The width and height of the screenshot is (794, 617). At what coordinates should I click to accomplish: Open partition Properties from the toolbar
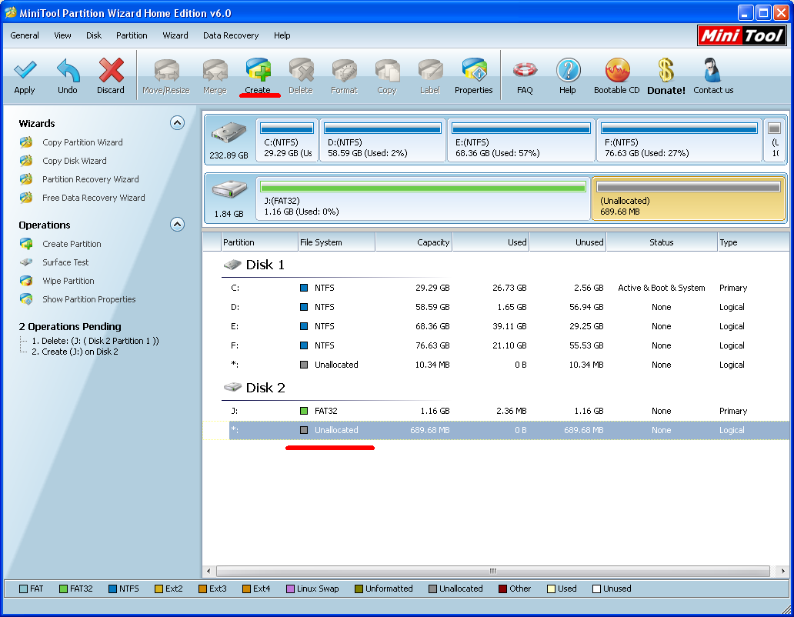(x=473, y=72)
